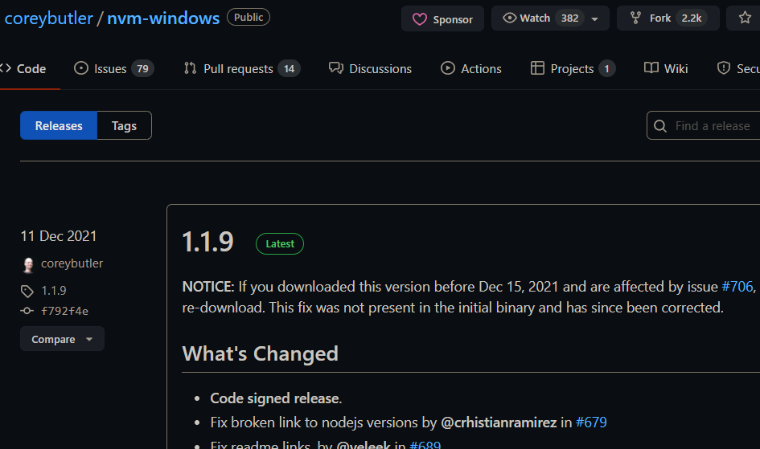Click the Watch eye icon
The height and width of the screenshot is (449, 760).
[509, 18]
